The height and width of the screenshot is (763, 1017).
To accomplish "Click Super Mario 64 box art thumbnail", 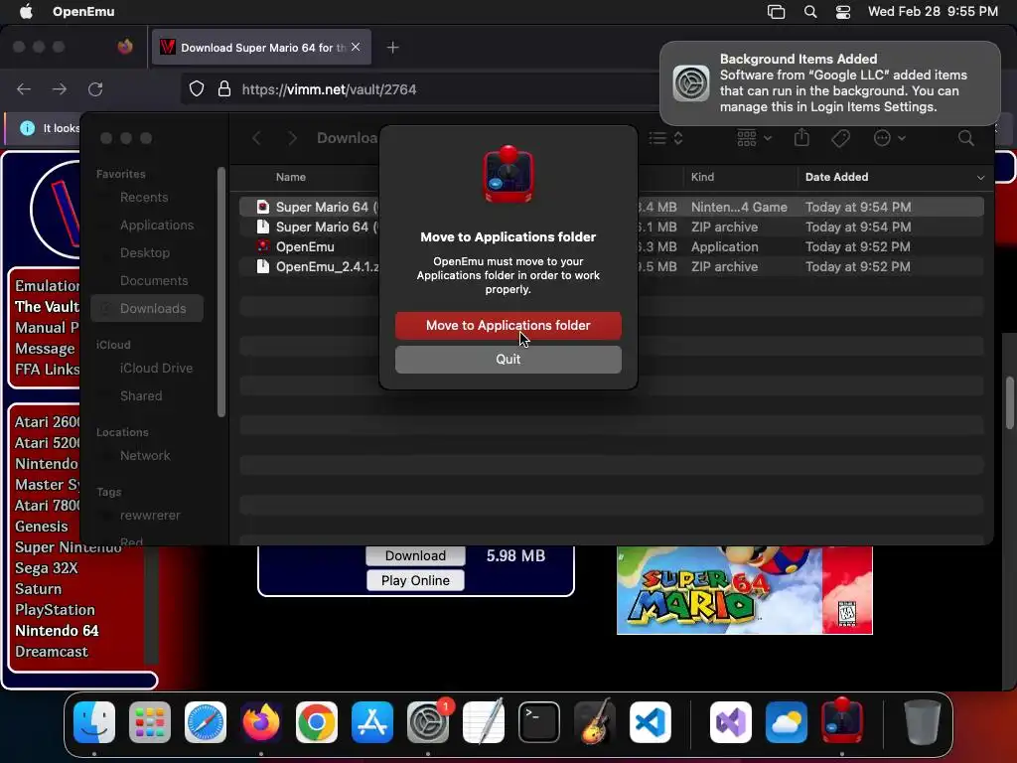I will point(745,590).
